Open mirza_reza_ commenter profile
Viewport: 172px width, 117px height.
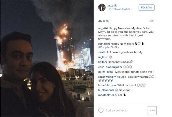pos(106,72)
